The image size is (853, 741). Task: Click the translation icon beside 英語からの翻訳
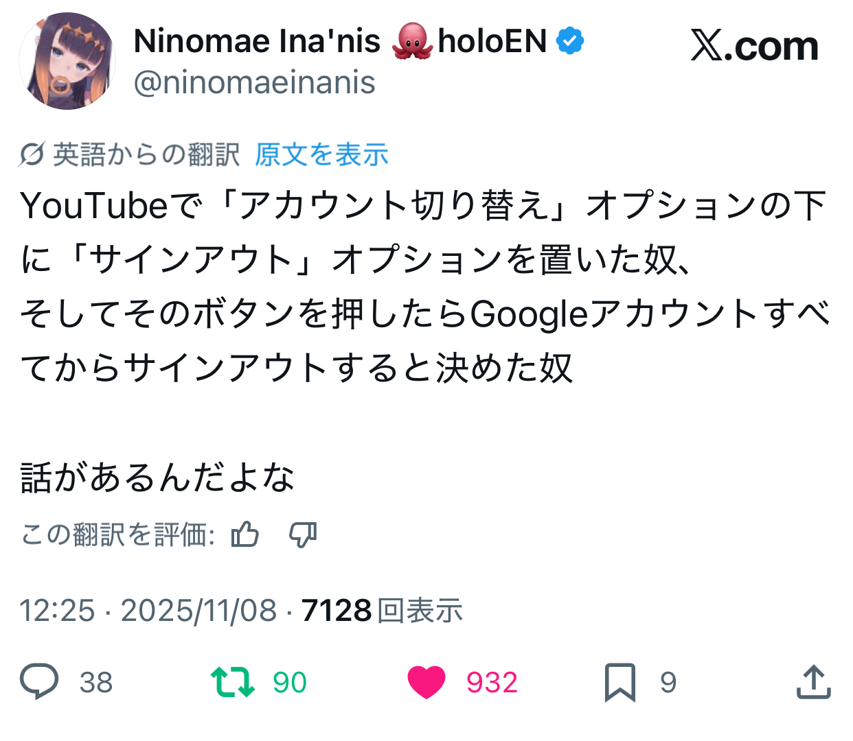[32, 154]
